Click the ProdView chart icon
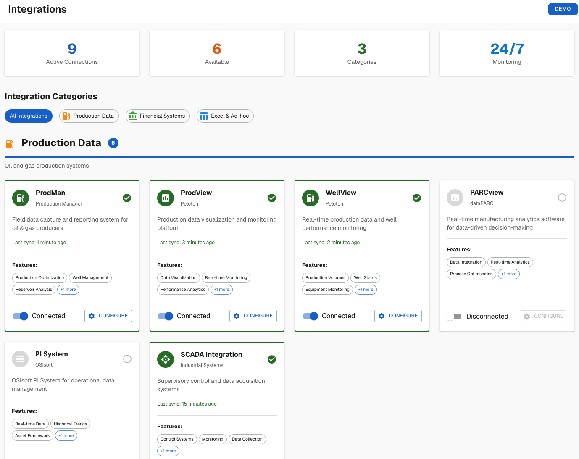The width and height of the screenshot is (579, 459). point(165,198)
